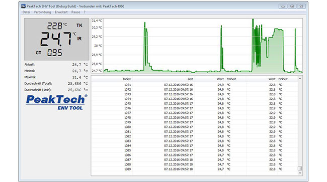
Task: Click the second Einheit column header
Action: click(287, 79)
